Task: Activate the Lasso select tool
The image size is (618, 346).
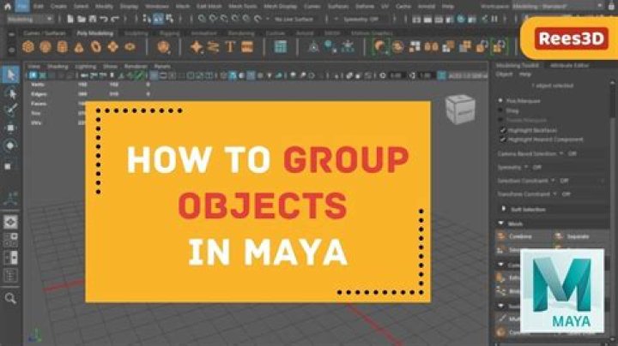Action: [x=10, y=93]
